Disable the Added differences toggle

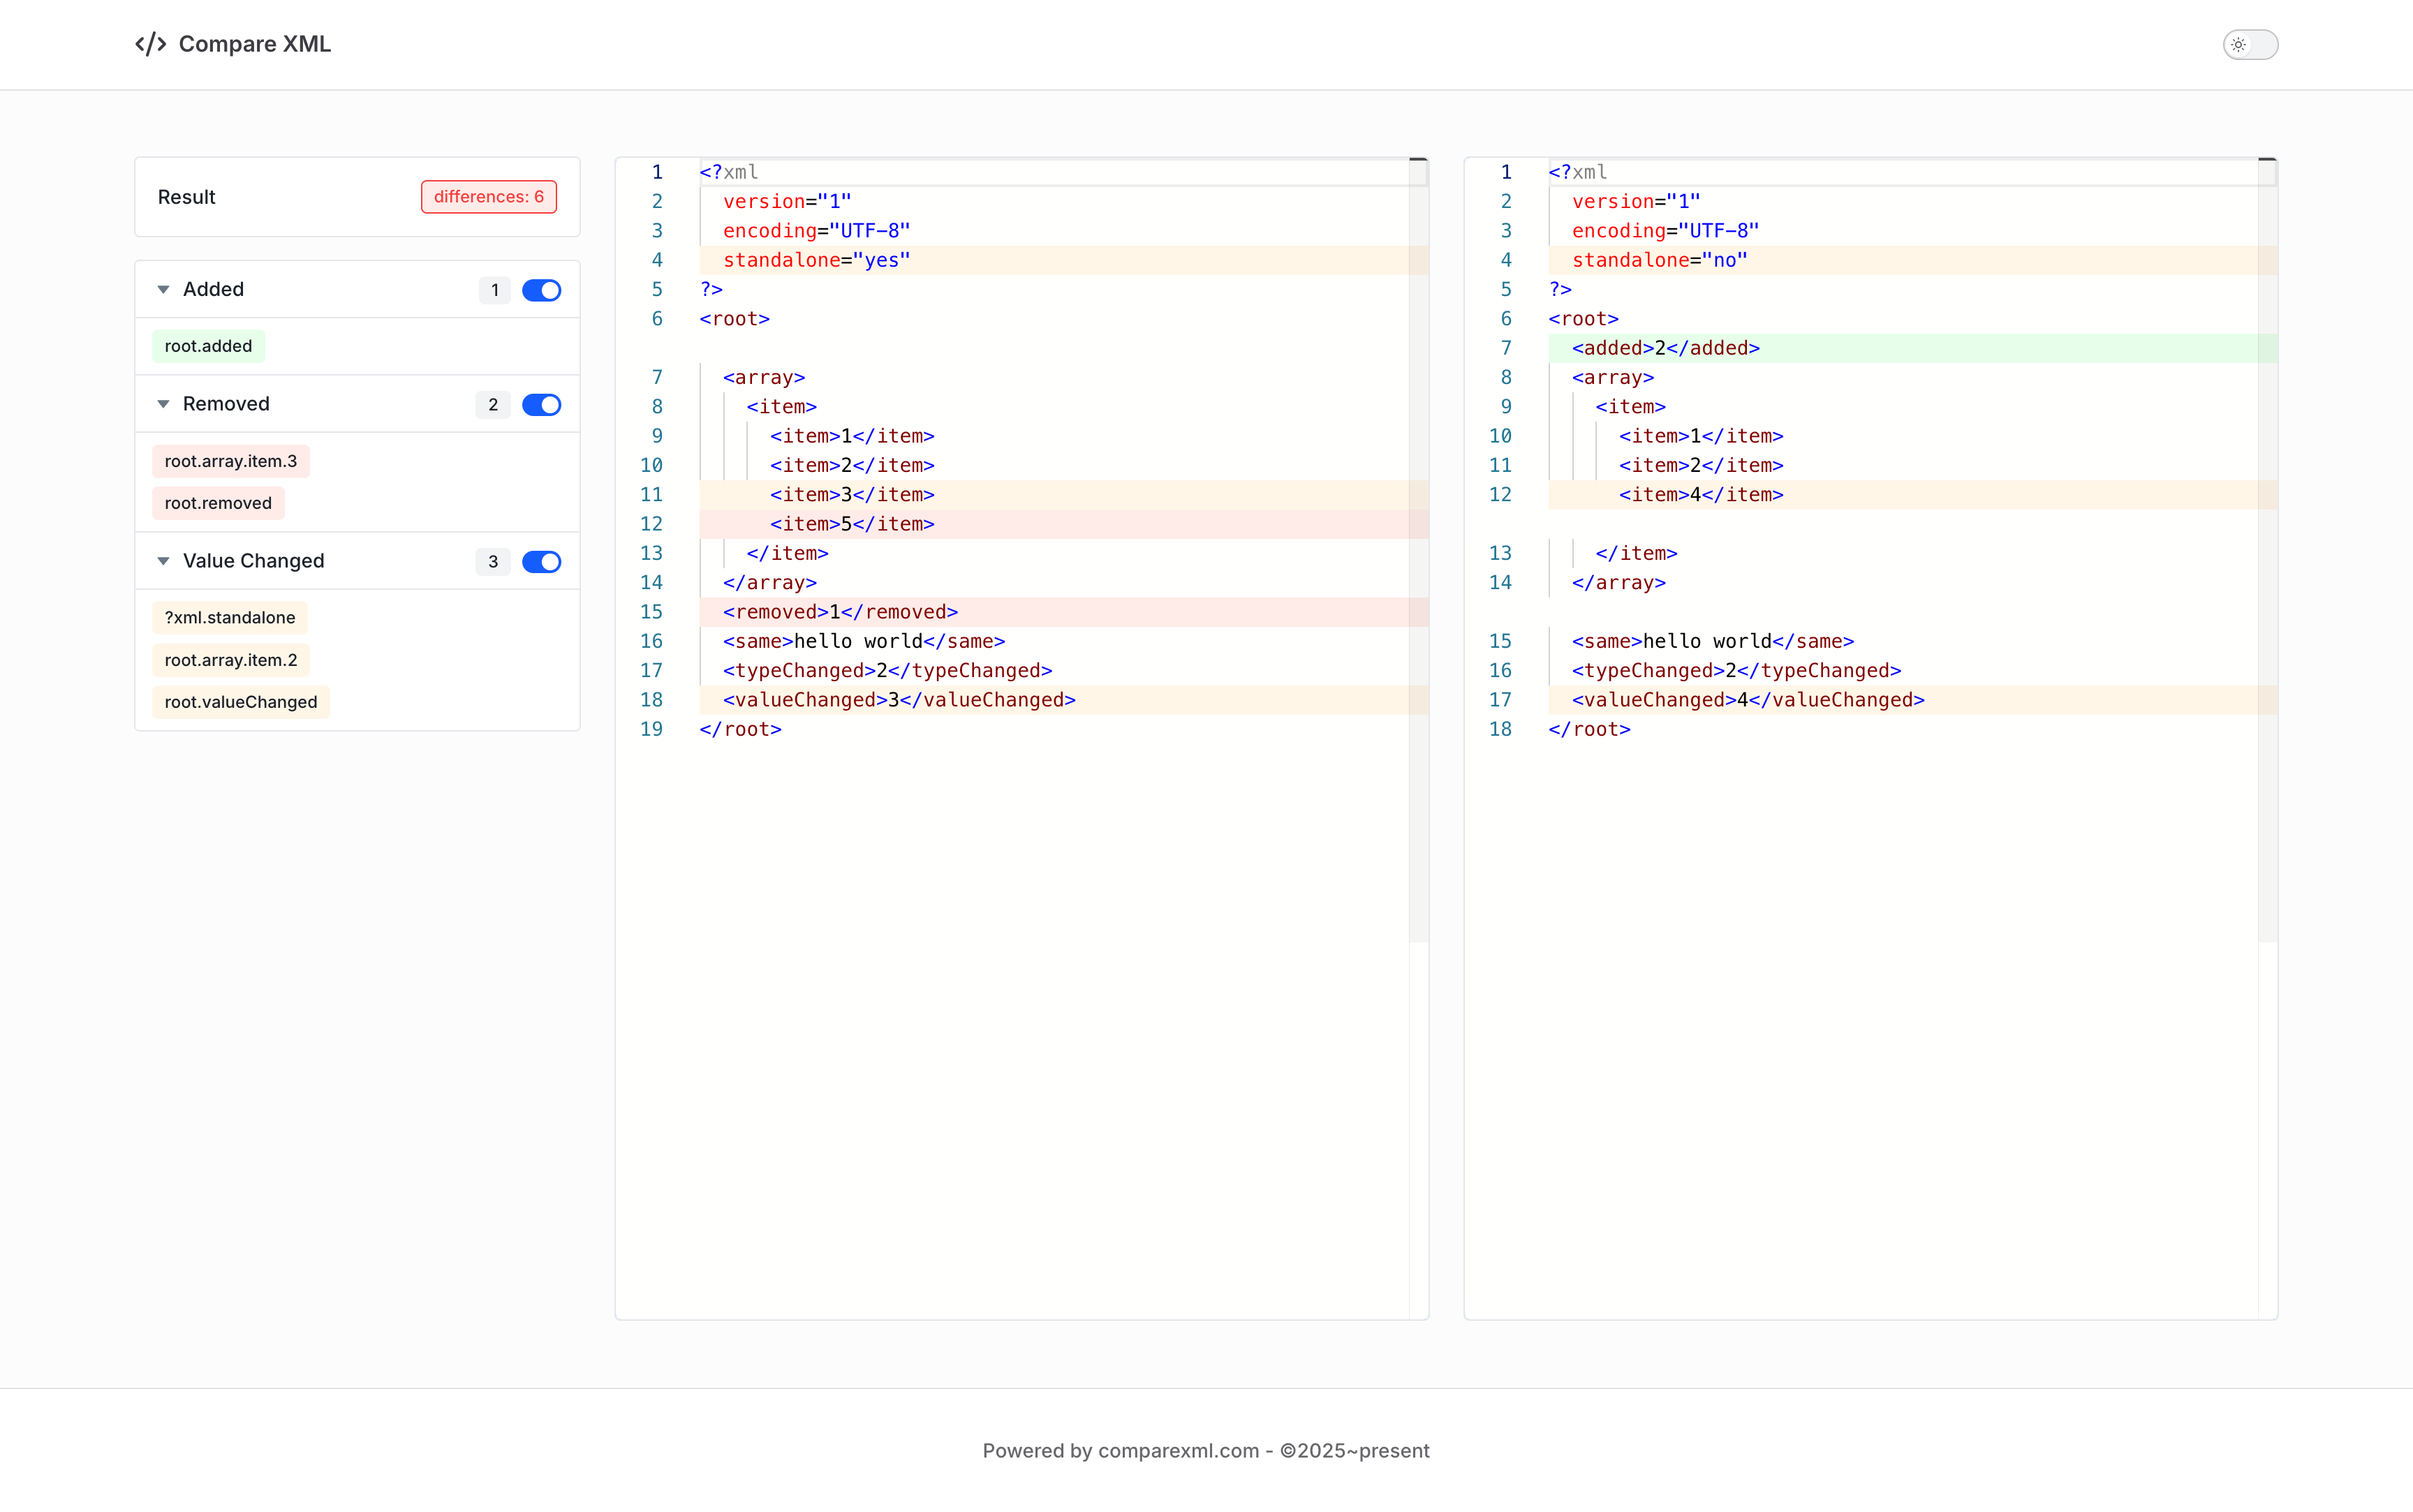coord(541,290)
